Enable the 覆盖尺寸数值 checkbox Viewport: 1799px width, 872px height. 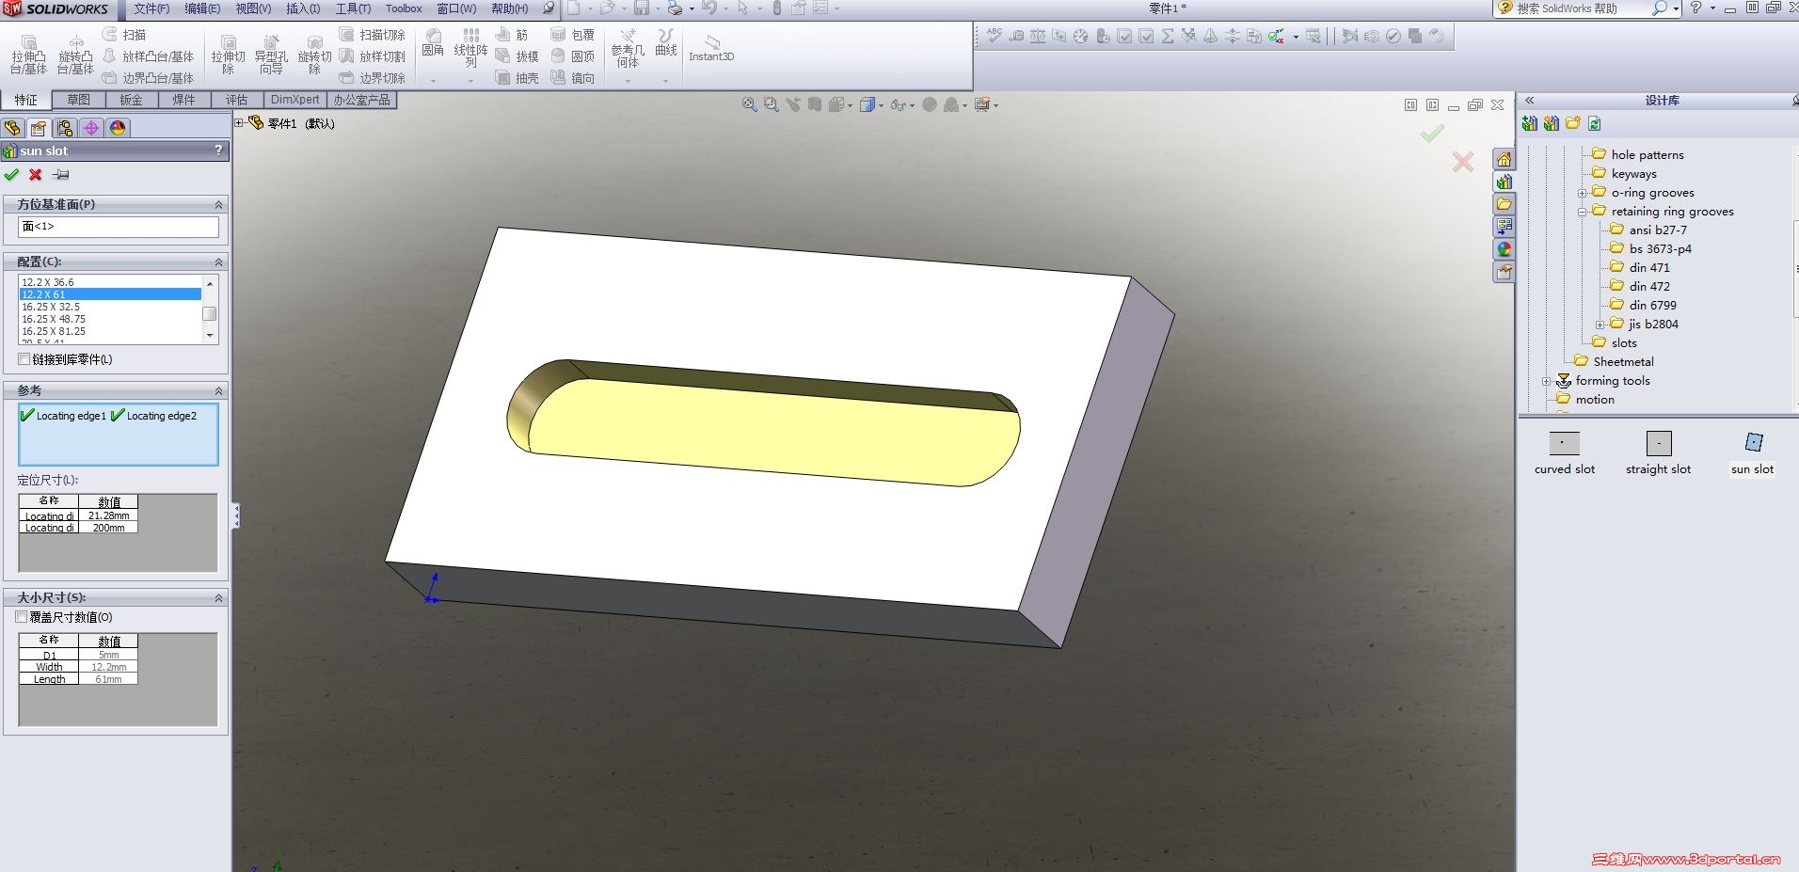(x=22, y=617)
